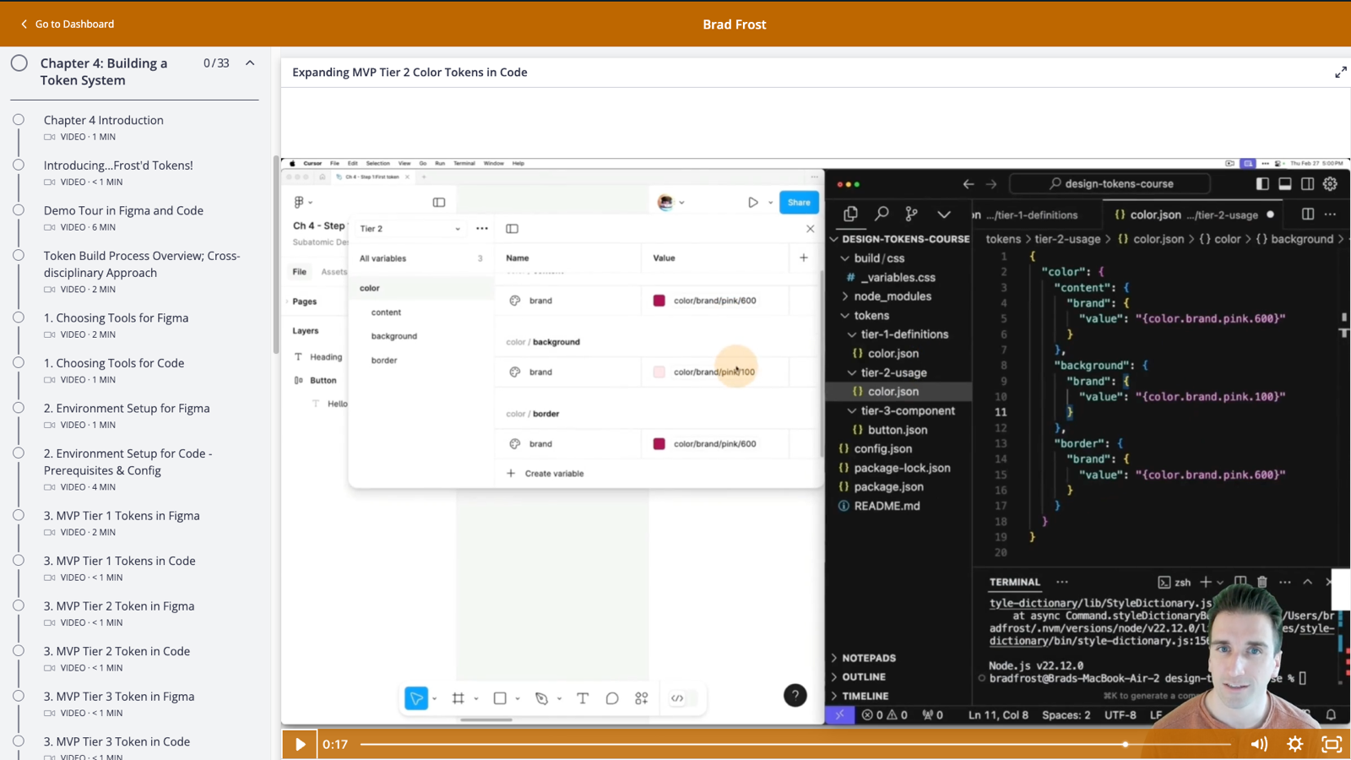Image resolution: width=1351 pixels, height=760 pixels.
Task: Open Search icon in Cursor sidebar
Action: click(x=882, y=214)
